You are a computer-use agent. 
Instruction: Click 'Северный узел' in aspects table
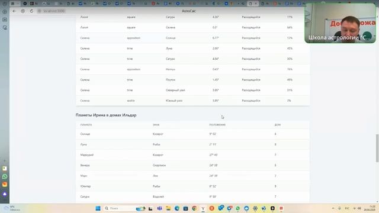click(175, 91)
